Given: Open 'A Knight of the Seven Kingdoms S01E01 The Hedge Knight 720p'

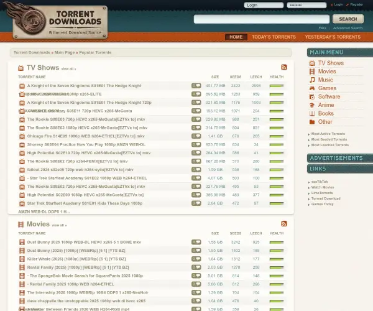Looking at the screenshot, I should pyautogui.click(x=89, y=103).
